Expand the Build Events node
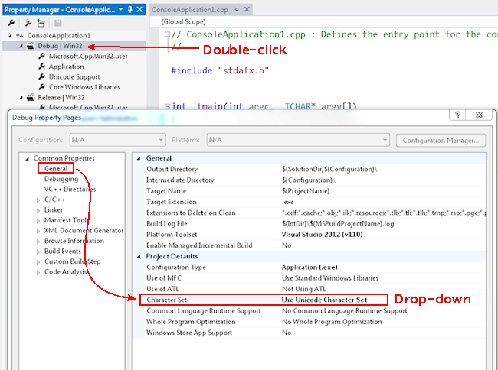Image resolution: width=498 pixels, height=370 pixels. [38, 252]
